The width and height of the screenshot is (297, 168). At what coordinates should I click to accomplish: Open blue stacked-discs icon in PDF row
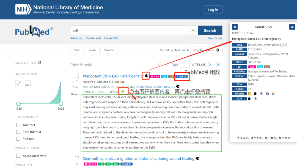pyautogui.click(x=255, y=99)
